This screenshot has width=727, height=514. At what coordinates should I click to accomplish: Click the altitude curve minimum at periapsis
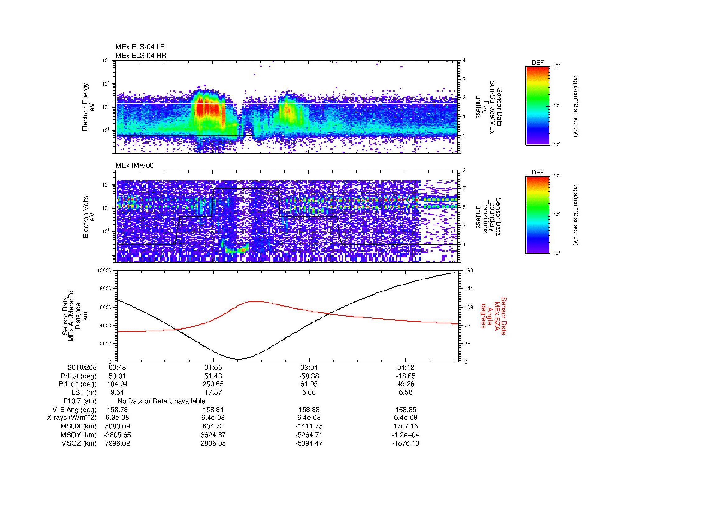[238, 359]
